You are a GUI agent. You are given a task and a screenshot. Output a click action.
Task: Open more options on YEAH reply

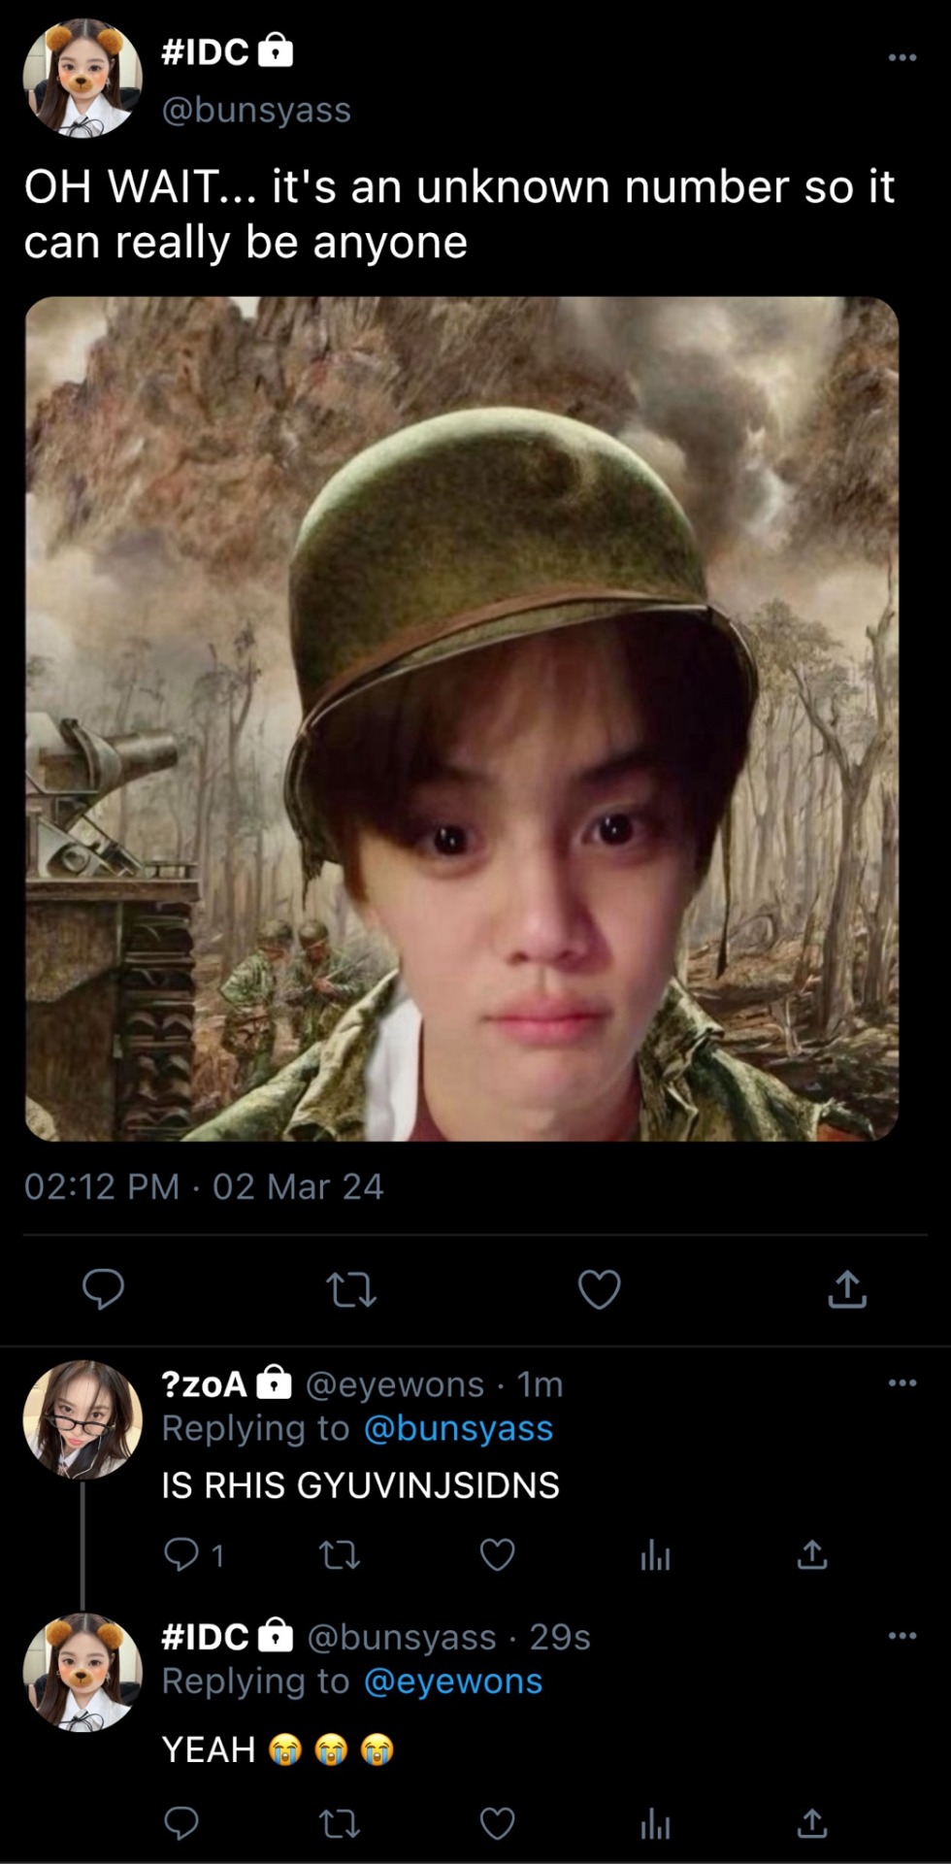click(x=902, y=1636)
